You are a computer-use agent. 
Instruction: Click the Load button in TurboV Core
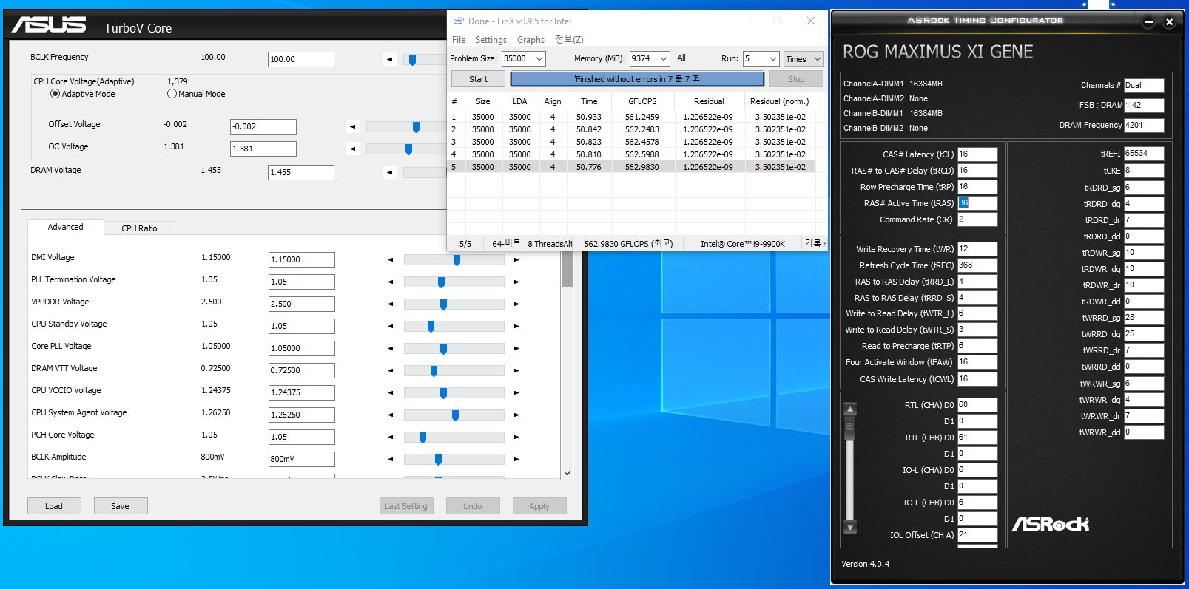pos(53,506)
